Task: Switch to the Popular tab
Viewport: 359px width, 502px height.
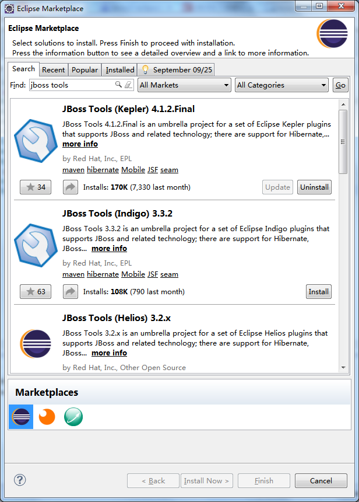Action: point(85,70)
